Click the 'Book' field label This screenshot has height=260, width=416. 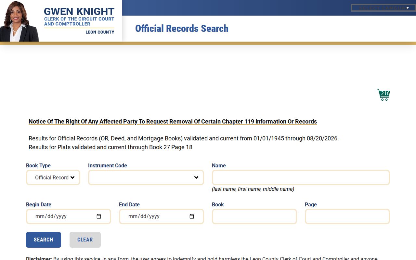click(x=218, y=204)
